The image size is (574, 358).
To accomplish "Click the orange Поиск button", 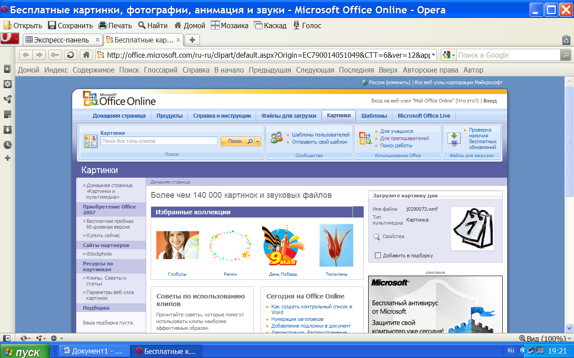I will 238,141.
